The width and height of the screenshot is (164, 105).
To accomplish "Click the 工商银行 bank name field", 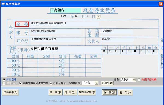I will click(66, 10).
